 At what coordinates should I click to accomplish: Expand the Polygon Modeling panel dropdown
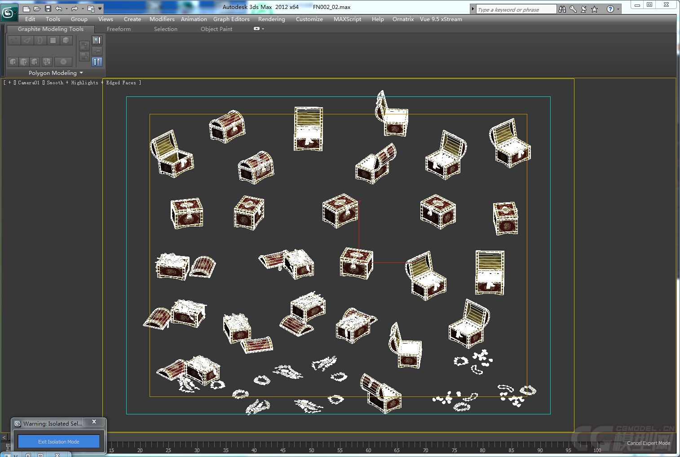tap(81, 73)
